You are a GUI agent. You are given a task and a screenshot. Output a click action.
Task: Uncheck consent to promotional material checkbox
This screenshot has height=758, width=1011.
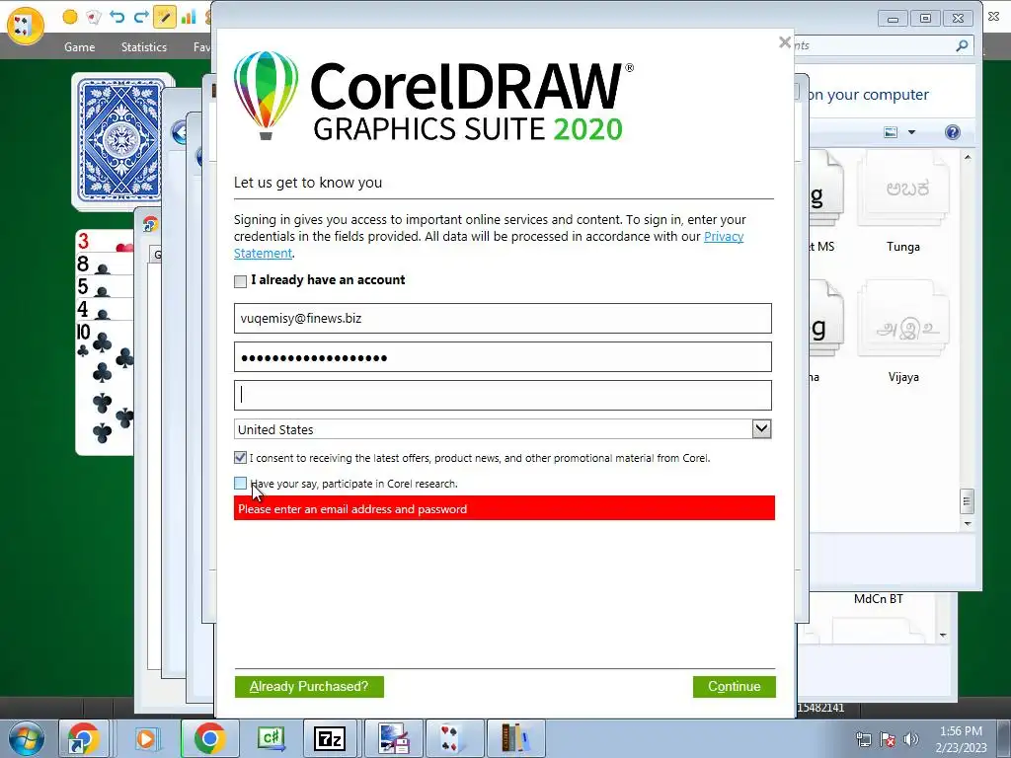coord(241,458)
